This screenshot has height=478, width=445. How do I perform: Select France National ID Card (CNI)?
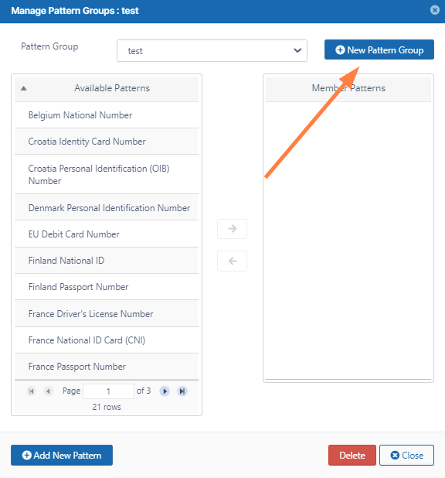point(107,340)
